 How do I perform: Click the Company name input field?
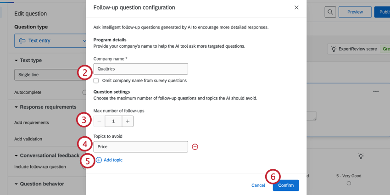[x=140, y=69]
